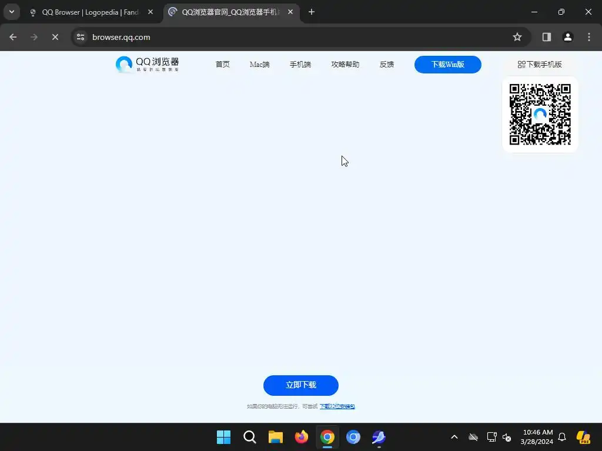Open the 32-bit installer download link

(x=337, y=406)
